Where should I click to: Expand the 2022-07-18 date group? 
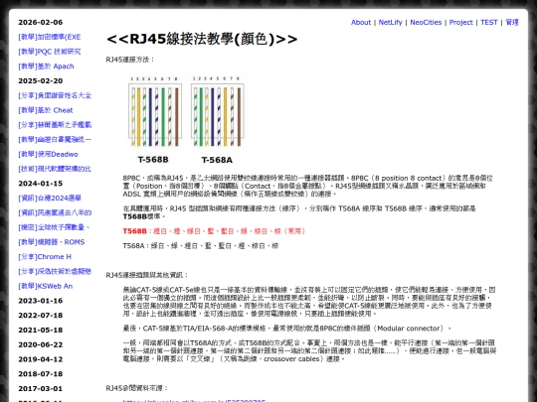(x=41, y=316)
